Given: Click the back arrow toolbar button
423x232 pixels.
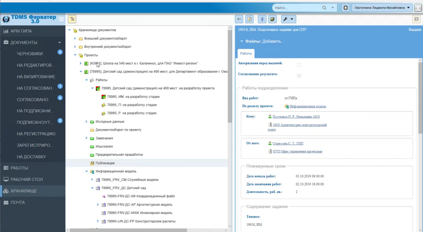Looking at the screenshot, I should [239, 19].
